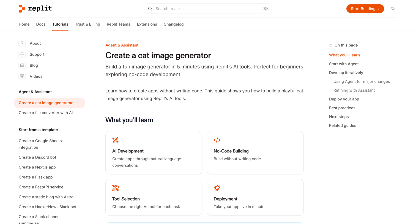Toggle the light/dark theme sun icon
This screenshot has width=416, height=224.
click(x=393, y=9)
